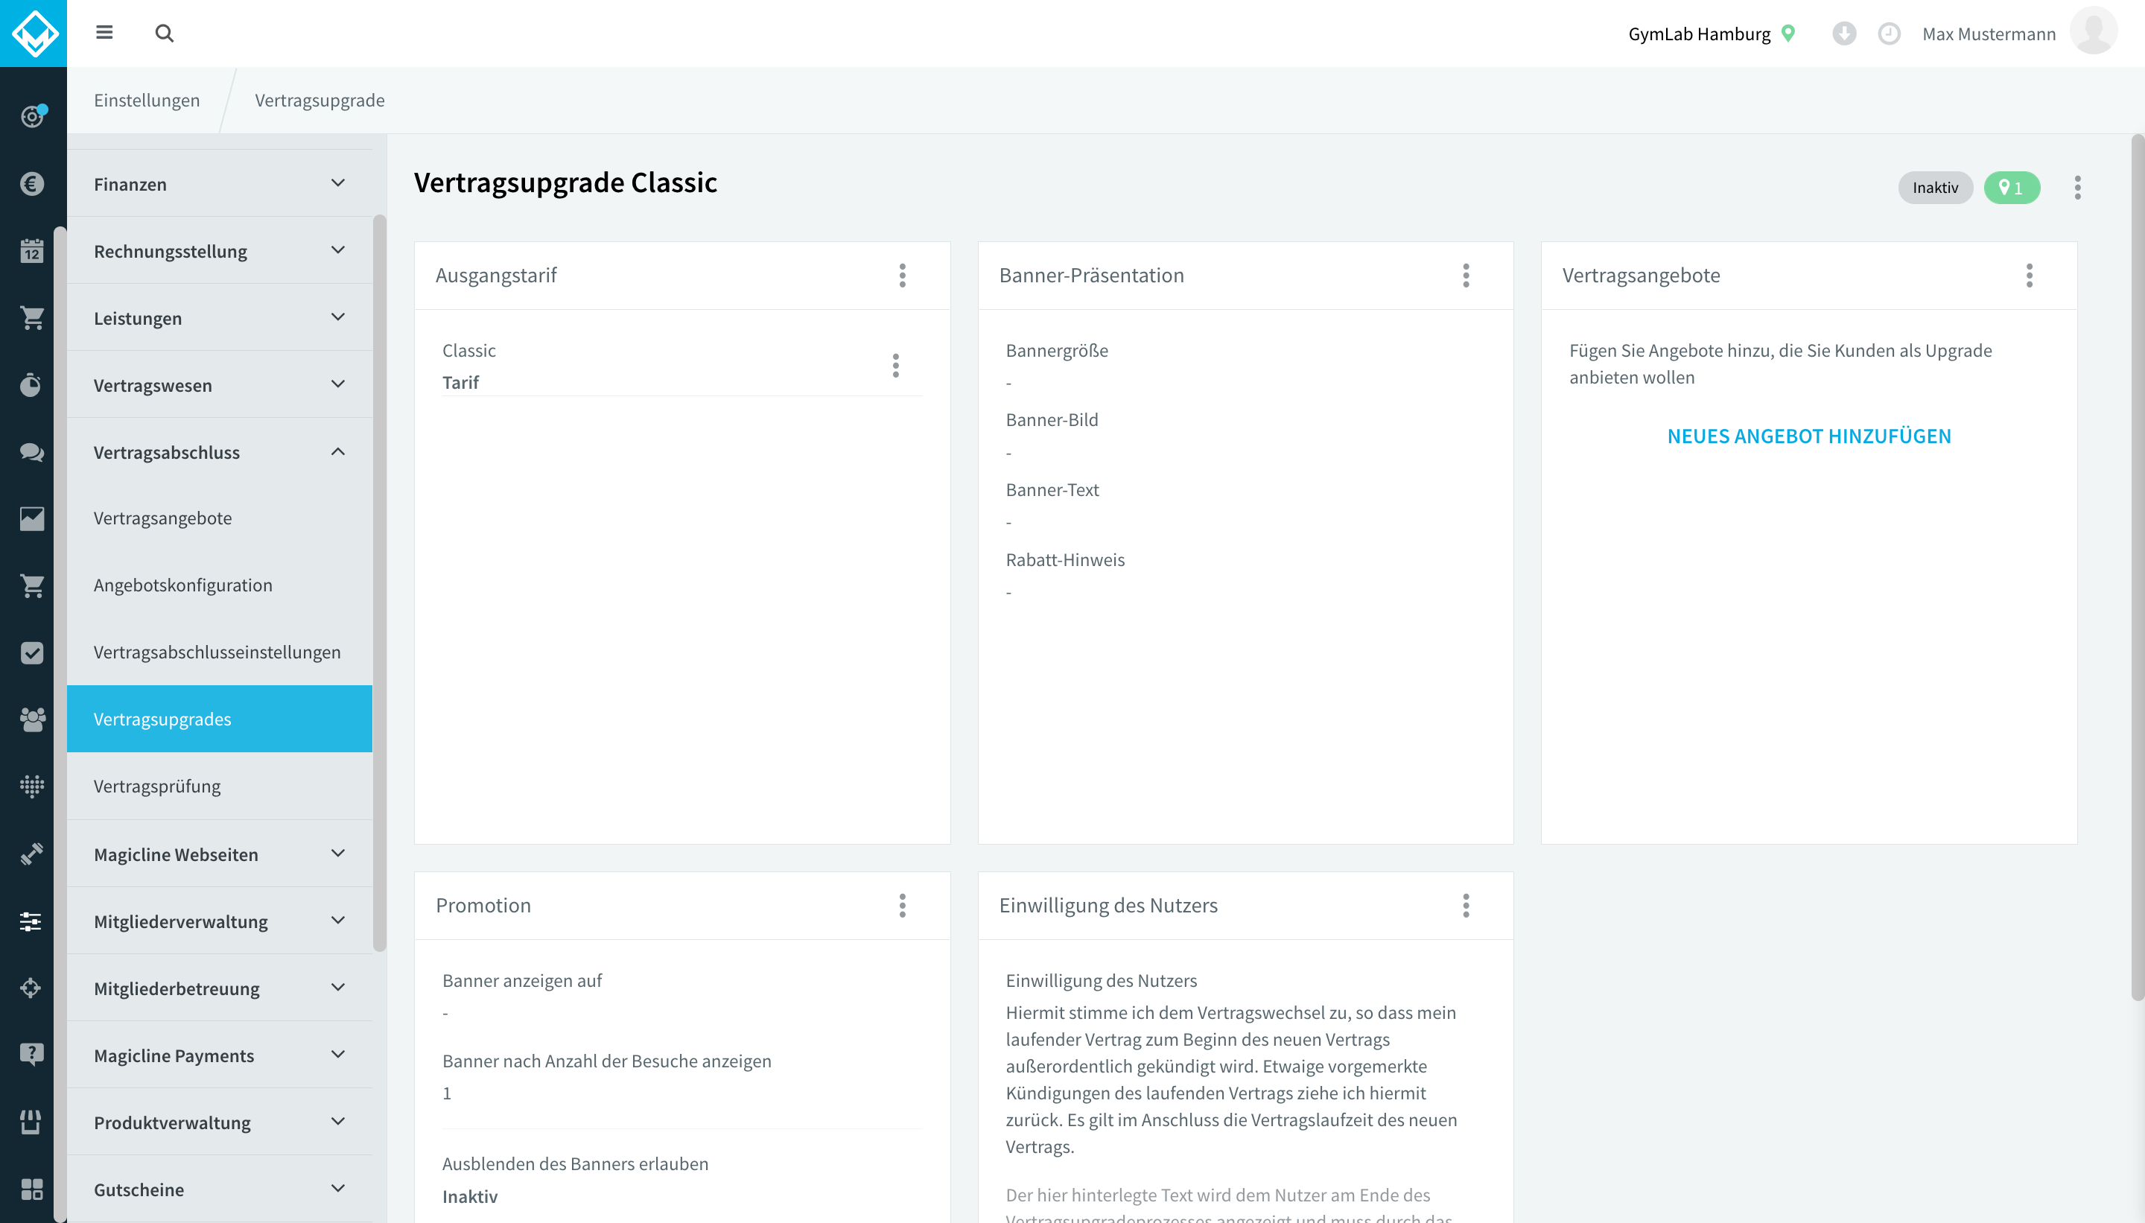2145x1223 pixels.
Task: Open the calendar sidebar icon
Action: coord(32,250)
